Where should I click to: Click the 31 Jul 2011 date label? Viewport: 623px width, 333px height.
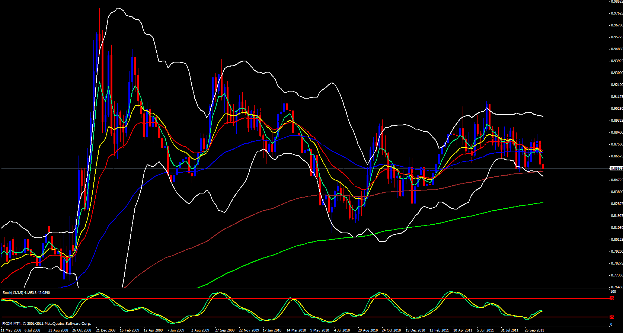pos(509,330)
